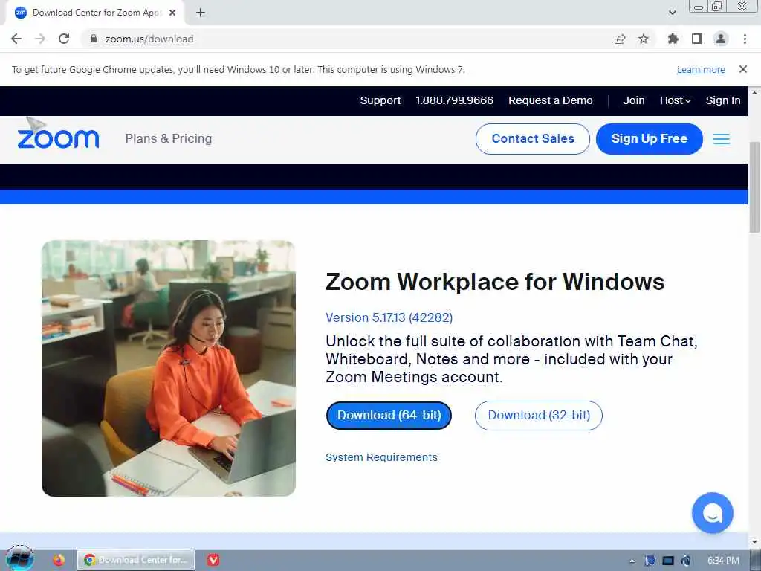Open the Chrome three-dot menu
The height and width of the screenshot is (571, 761).
coord(745,39)
